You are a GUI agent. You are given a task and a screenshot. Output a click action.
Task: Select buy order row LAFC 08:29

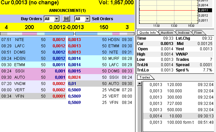click(x=33, y=46)
